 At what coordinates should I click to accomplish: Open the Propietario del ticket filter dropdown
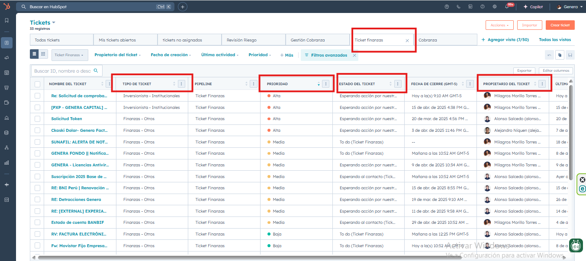117,55
